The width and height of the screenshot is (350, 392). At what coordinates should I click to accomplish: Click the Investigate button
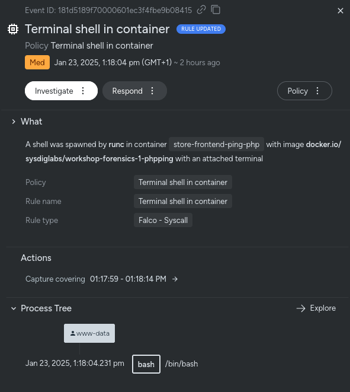pos(54,91)
